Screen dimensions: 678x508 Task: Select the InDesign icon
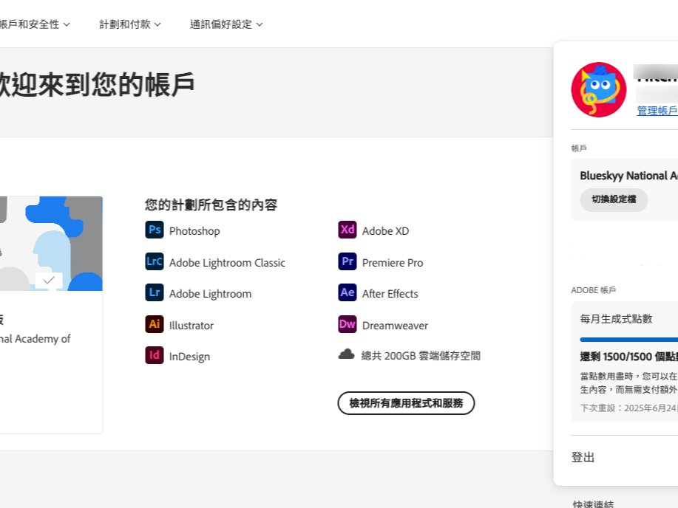[155, 356]
